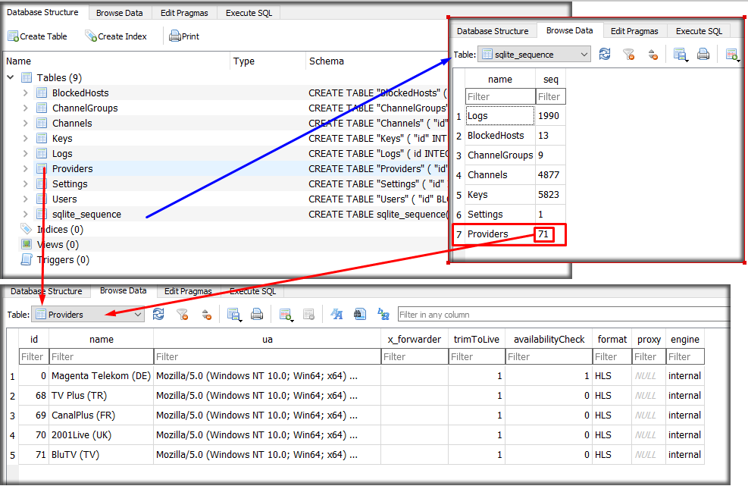Open Execute SQL tab in sqlite_sequence window
Image resolution: width=748 pixels, height=486 pixels.
coord(699,31)
